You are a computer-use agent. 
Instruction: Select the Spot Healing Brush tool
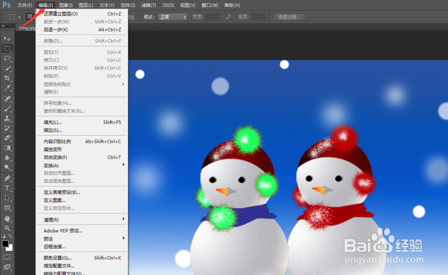[7, 99]
